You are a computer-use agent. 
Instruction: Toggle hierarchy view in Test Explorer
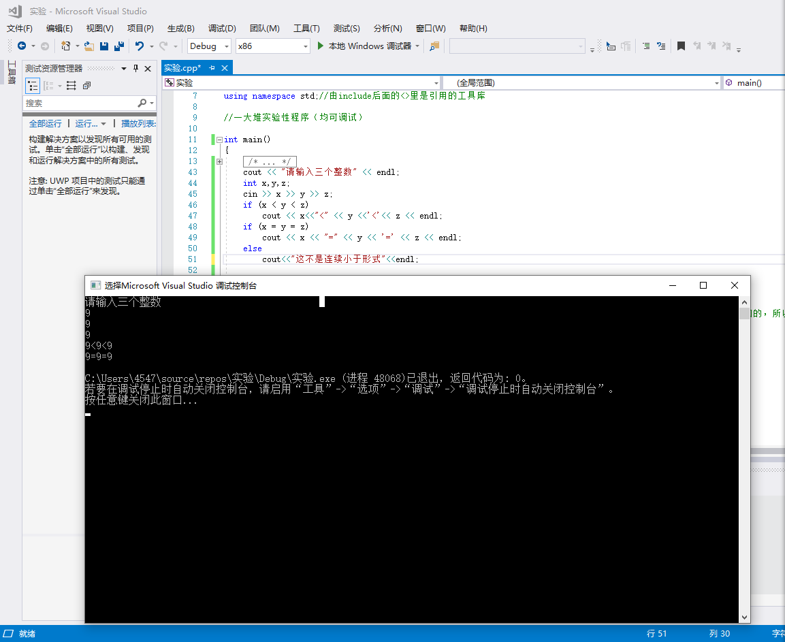(33, 86)
